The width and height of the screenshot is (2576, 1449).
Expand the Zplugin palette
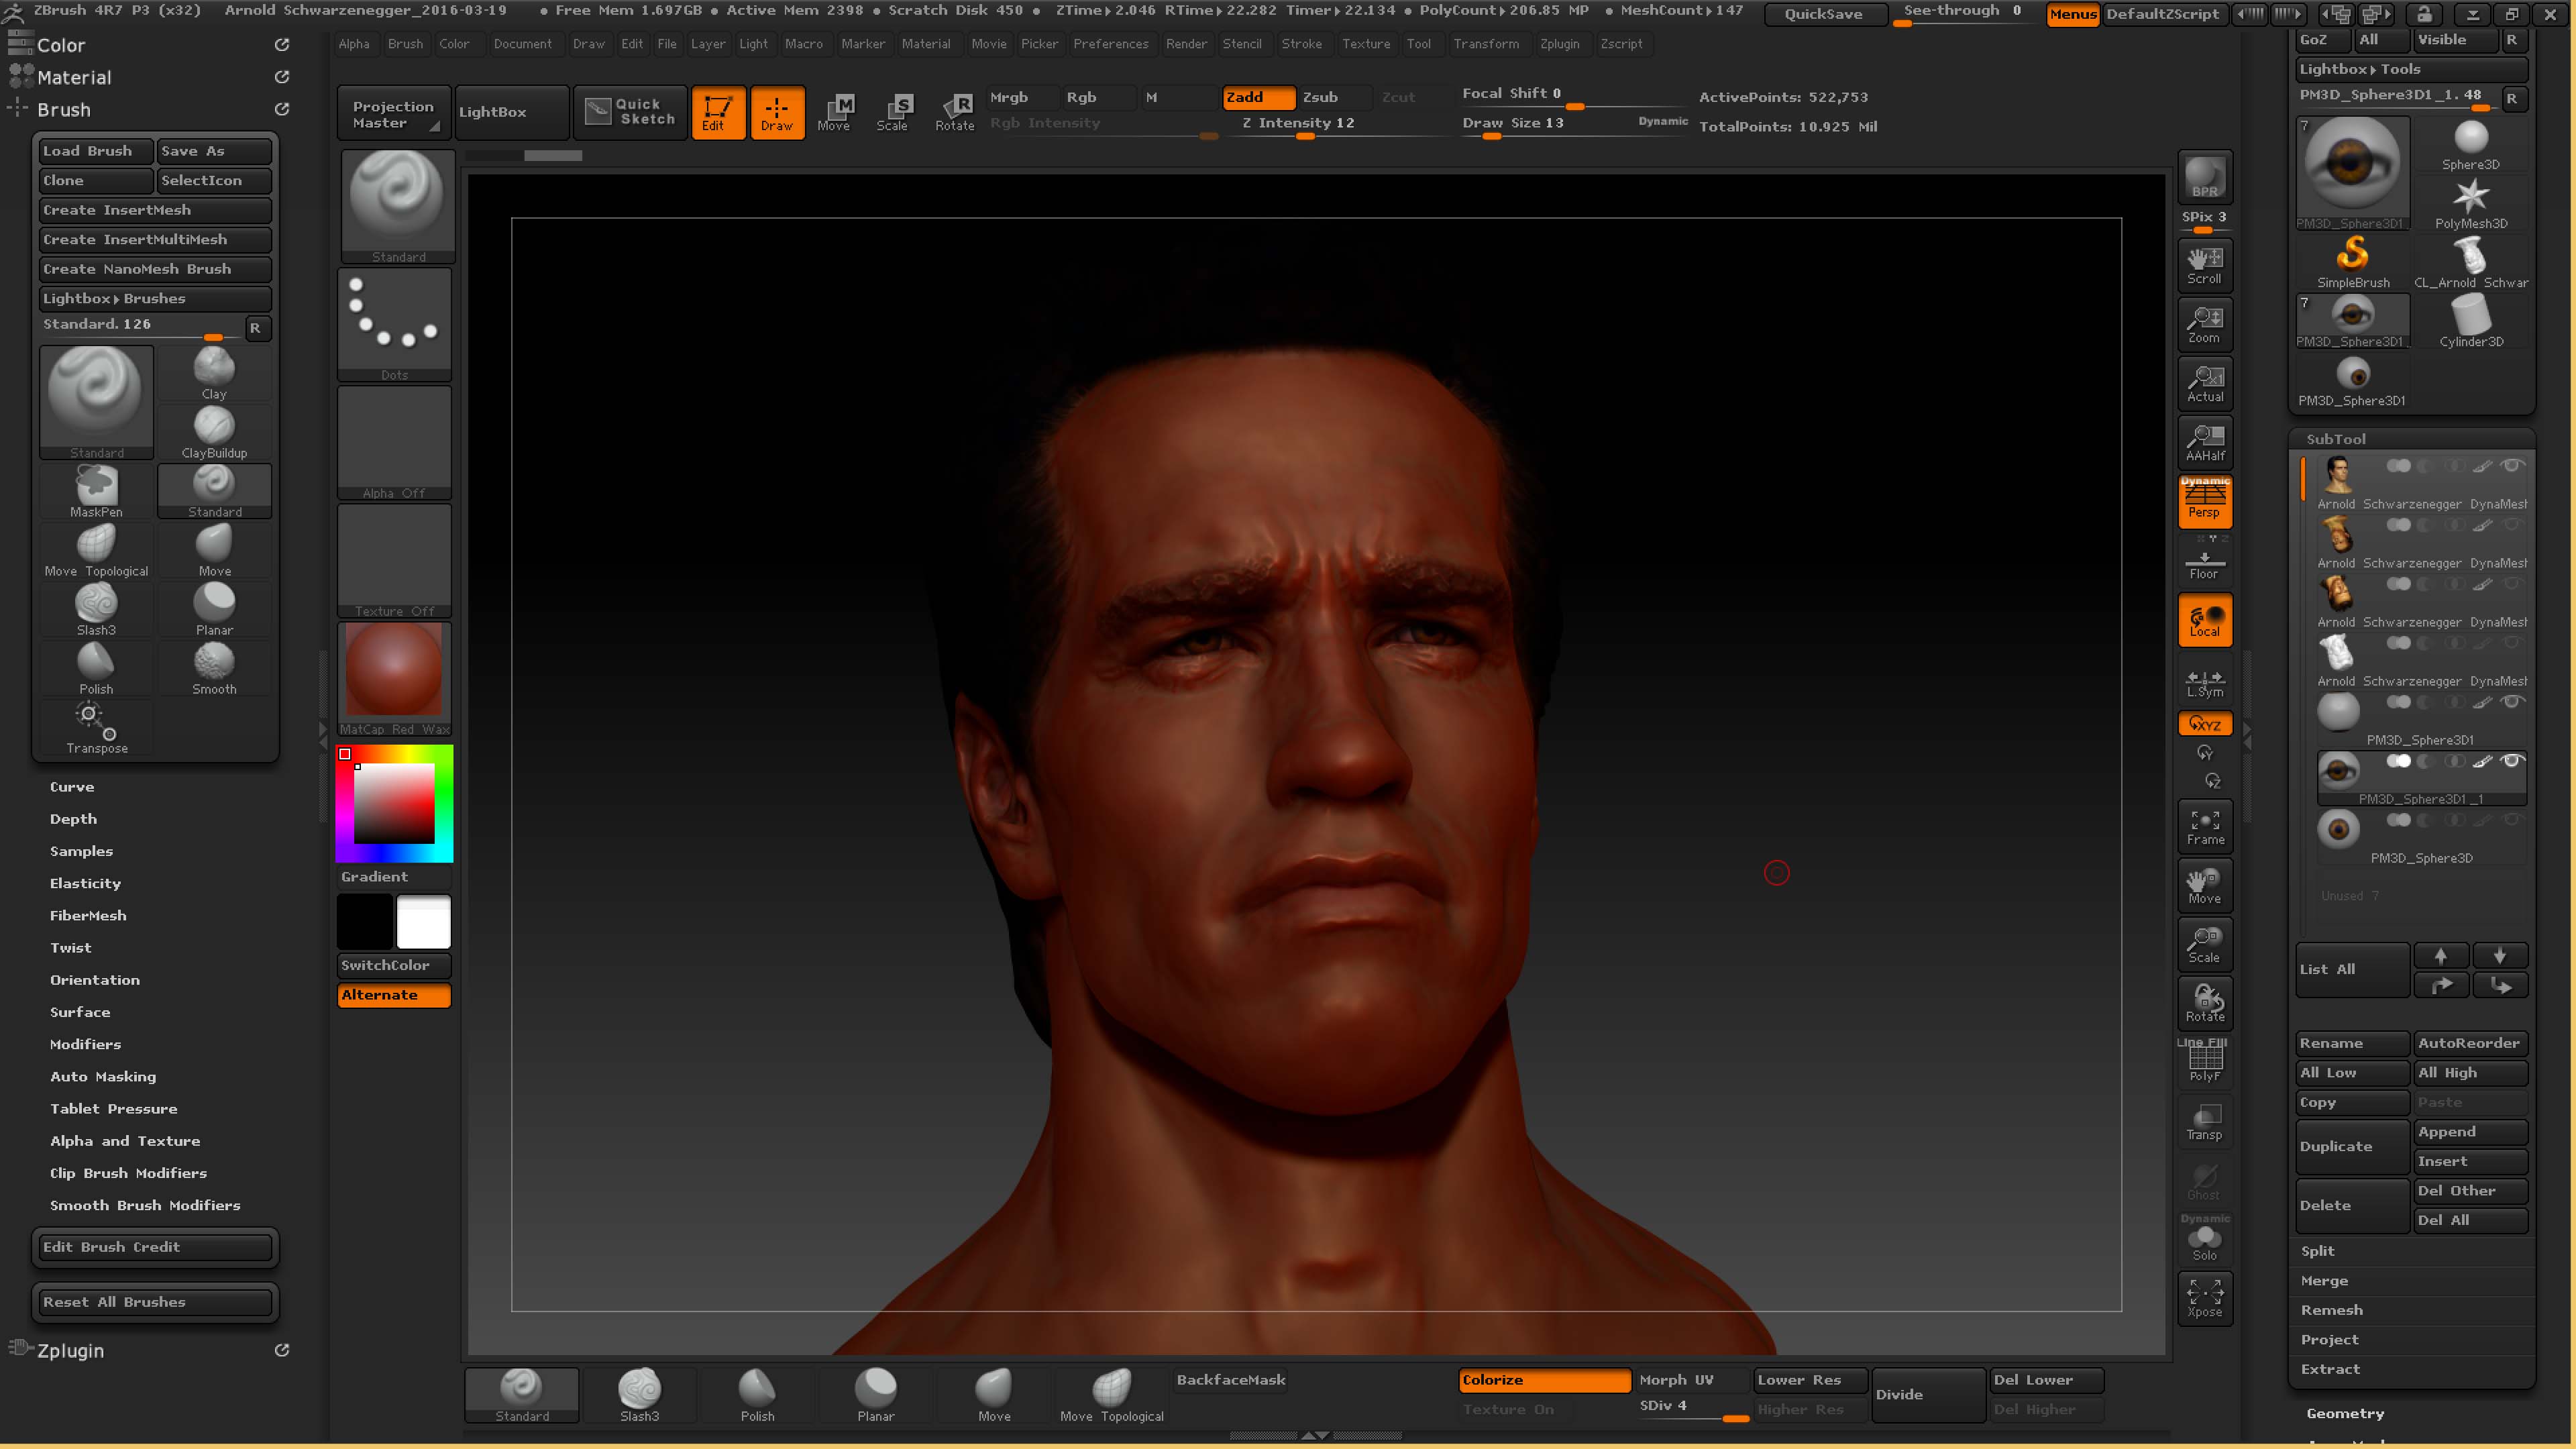point(70,1351)
